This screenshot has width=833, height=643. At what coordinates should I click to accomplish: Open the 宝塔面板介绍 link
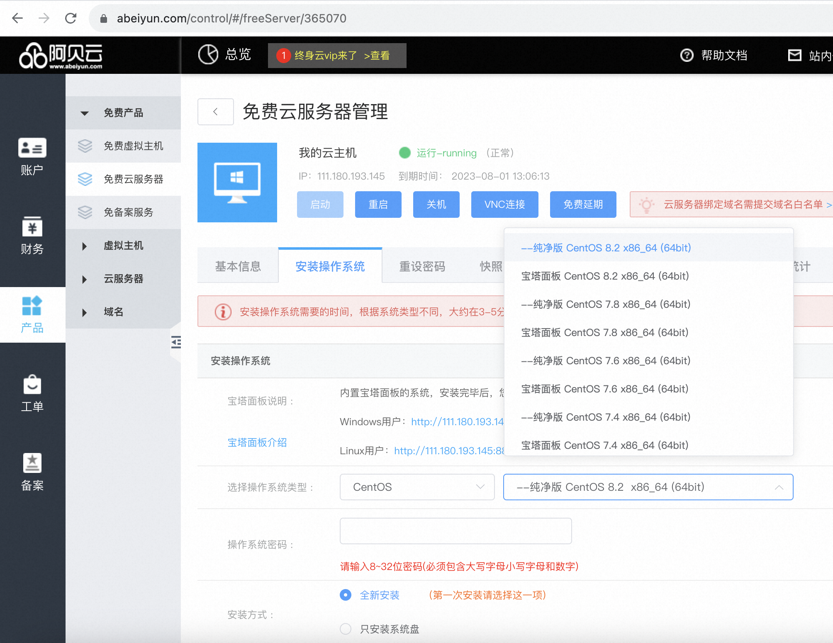(257, 443)
